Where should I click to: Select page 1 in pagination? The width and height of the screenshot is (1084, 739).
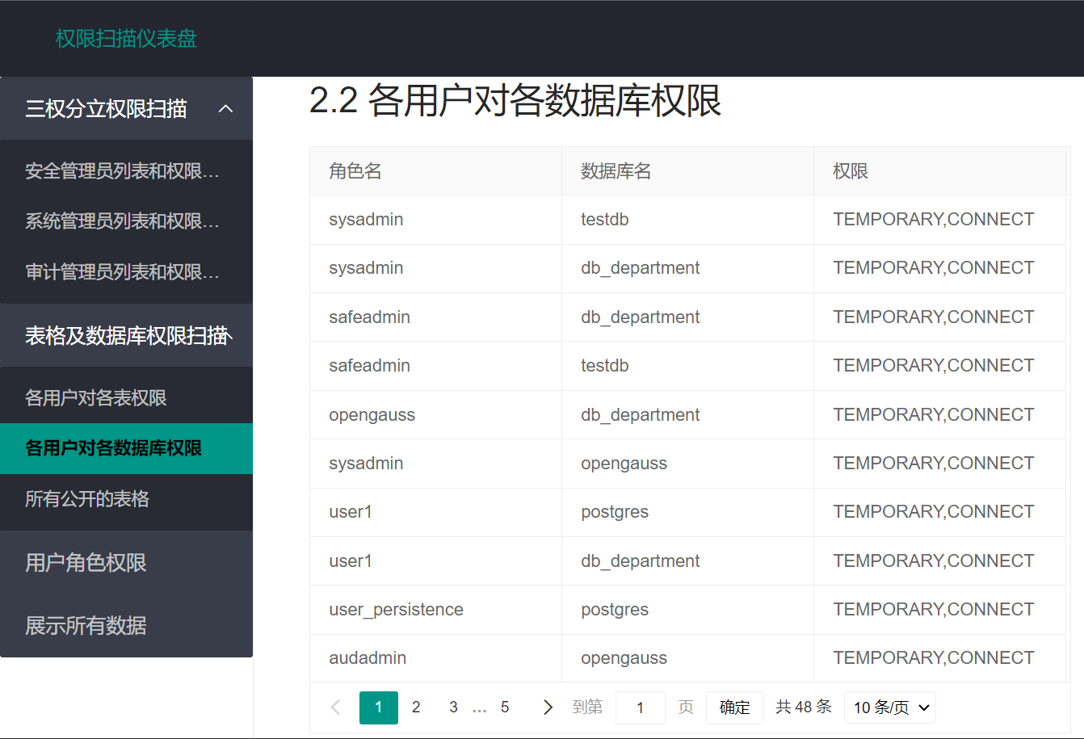click(x=379, y=708)
